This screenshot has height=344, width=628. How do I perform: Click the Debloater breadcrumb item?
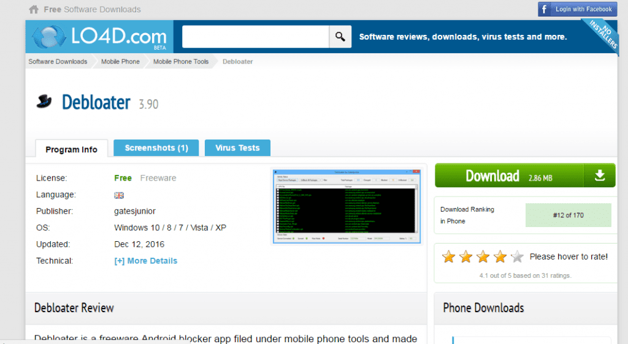click(237, 62)
